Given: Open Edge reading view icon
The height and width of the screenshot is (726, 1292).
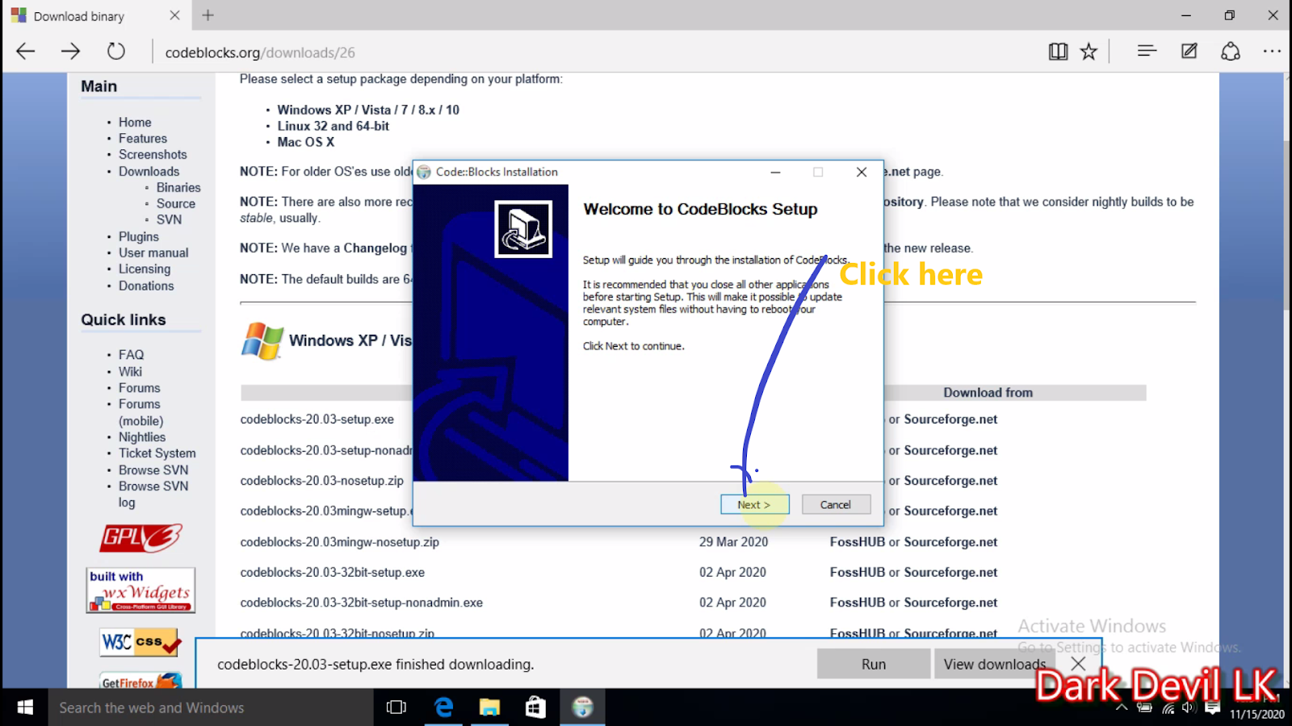Looking at the screenshot, I should click(x=1058, y=52).
